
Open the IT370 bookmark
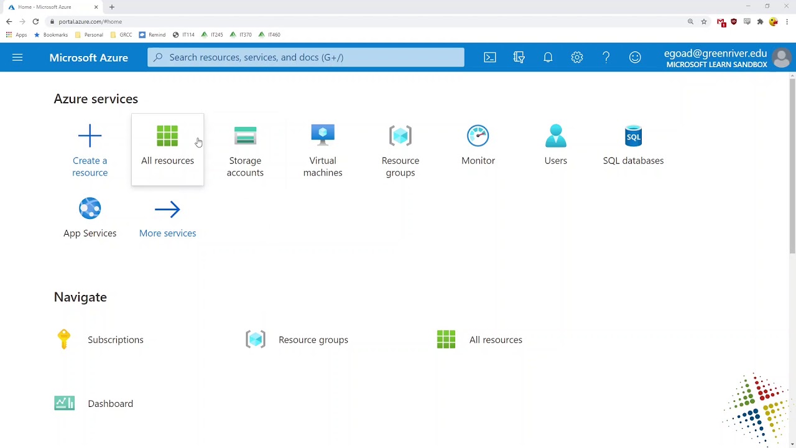pyautogui.click(x=241, y=35)
